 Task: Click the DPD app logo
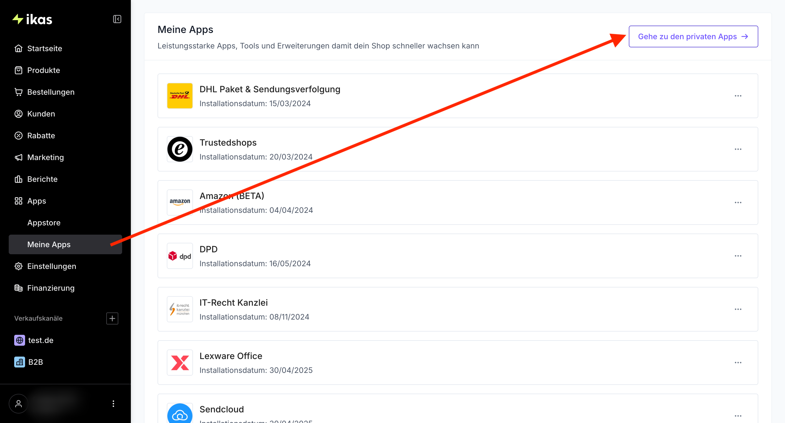click(x=180, y=256)
